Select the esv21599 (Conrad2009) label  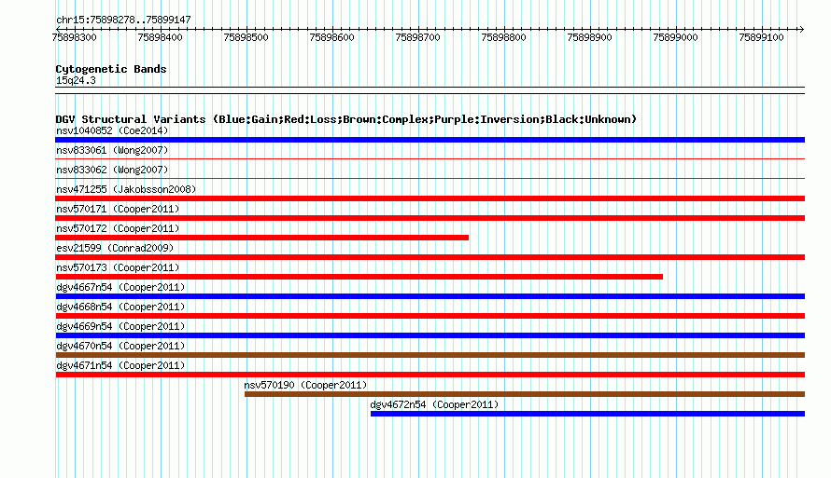click(115, 248)
